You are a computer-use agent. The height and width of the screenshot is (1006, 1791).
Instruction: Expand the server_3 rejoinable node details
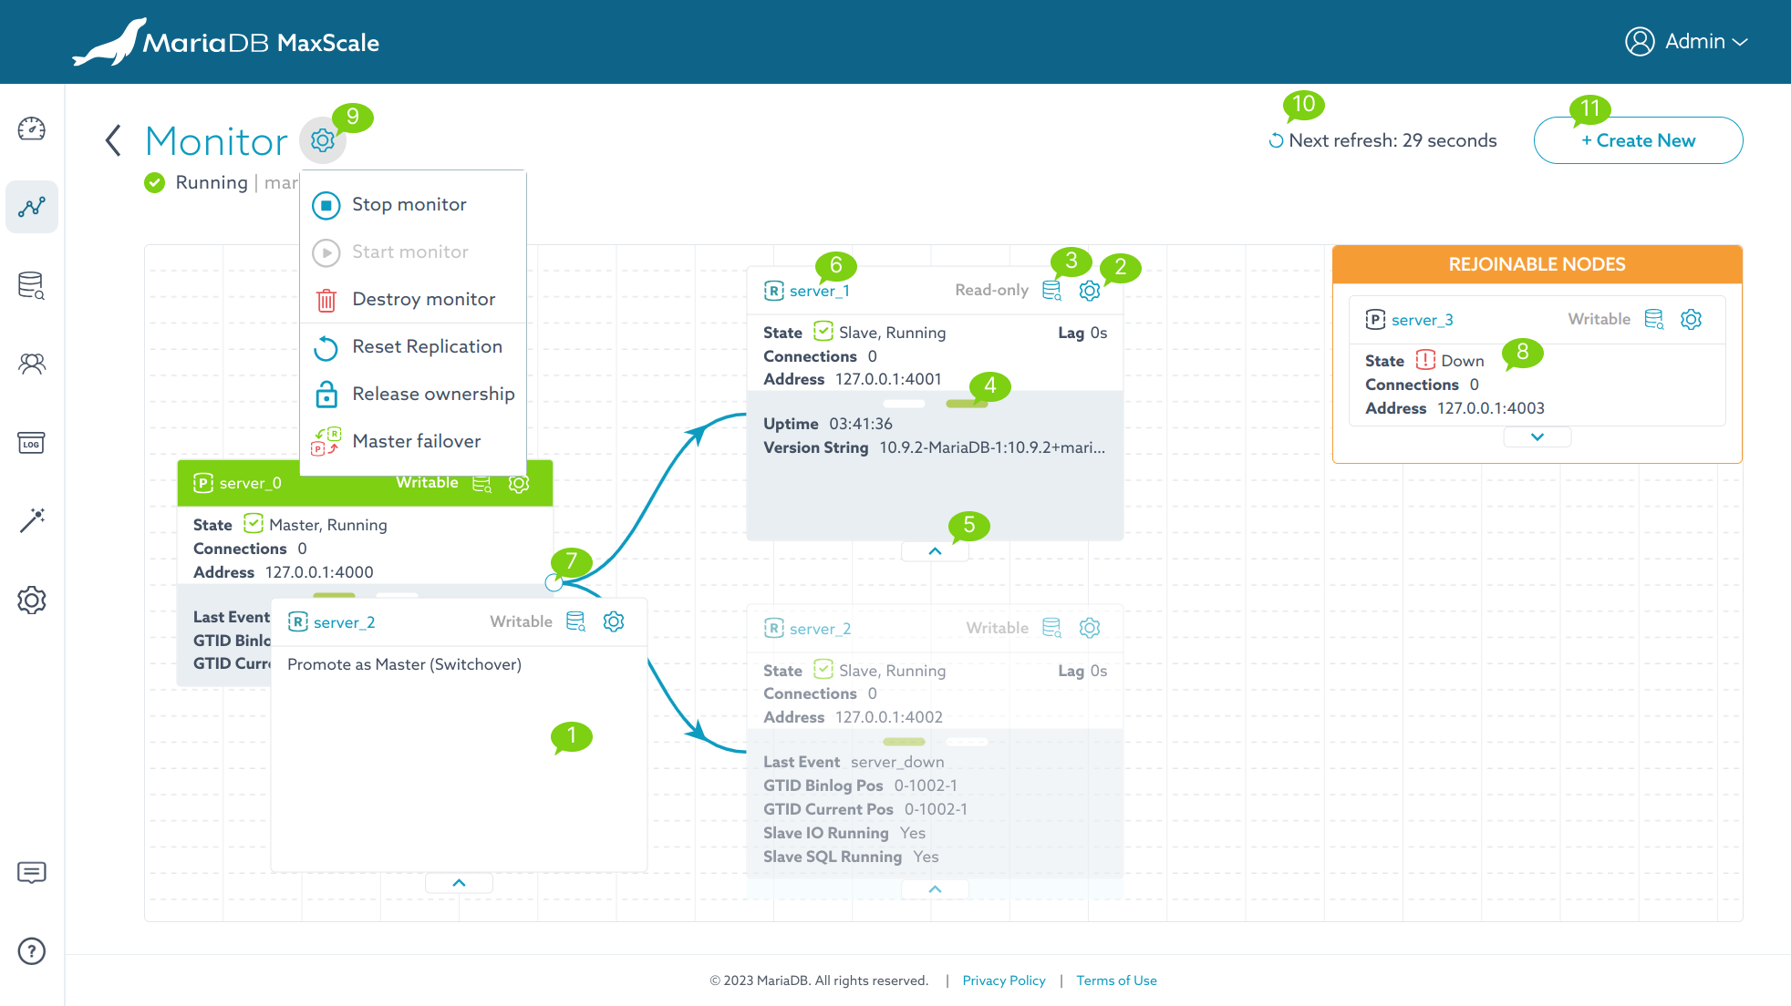(1537, 437)
